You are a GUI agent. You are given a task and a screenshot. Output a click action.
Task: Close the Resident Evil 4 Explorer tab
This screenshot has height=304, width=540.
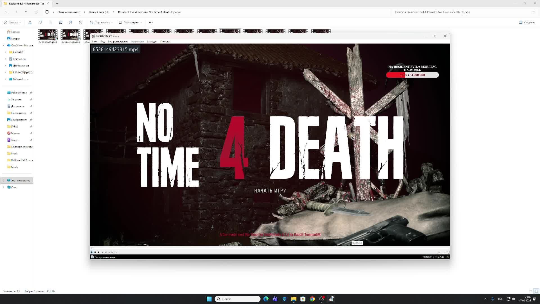[x=48, y=3]
